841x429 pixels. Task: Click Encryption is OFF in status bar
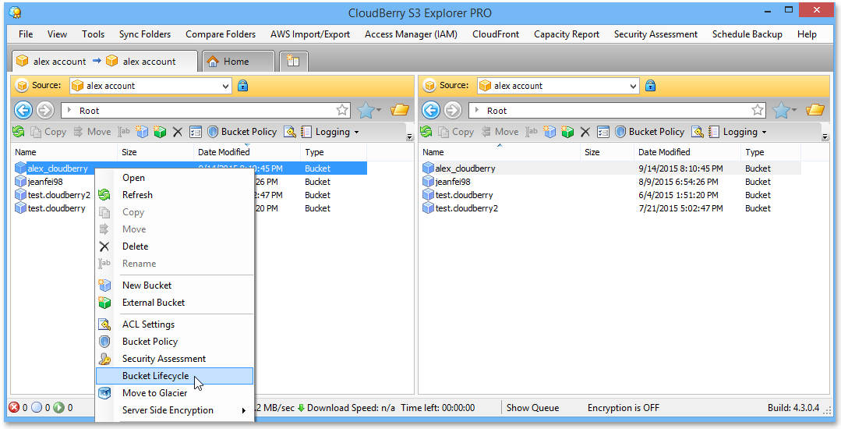point(624,408)
